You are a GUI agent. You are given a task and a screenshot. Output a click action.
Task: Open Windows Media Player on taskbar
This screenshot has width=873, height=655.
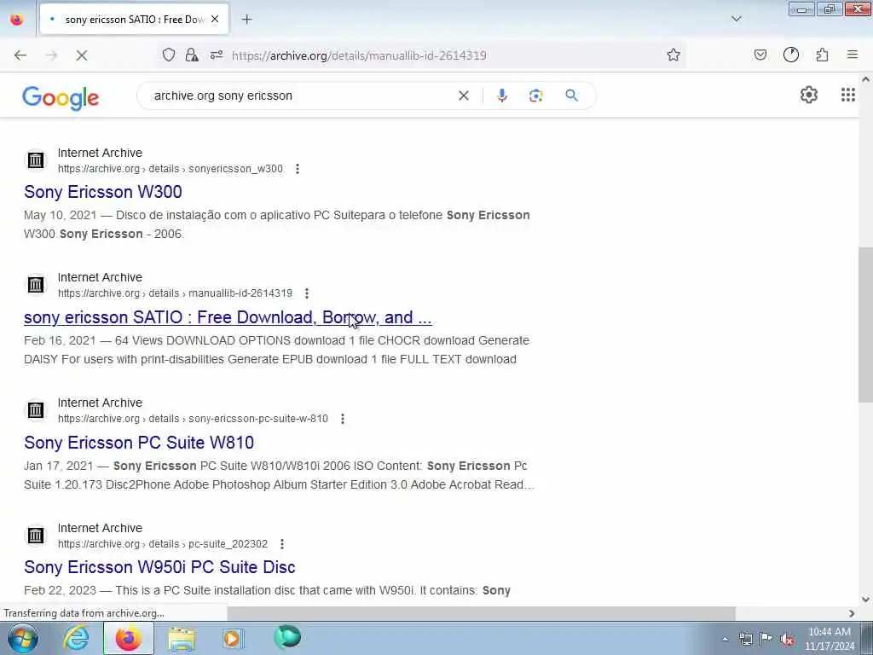pos(234,638)
